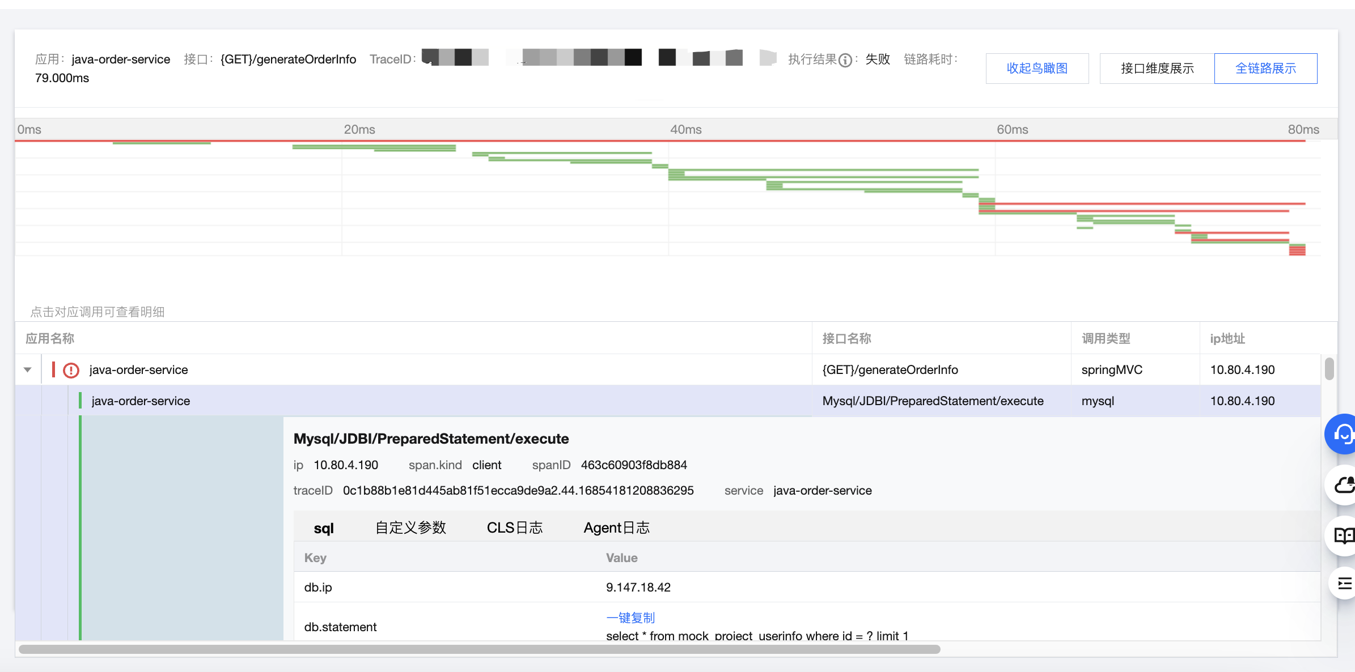Click the db.statement key cell
1355x672 pixels.
(x=340, y=627)
